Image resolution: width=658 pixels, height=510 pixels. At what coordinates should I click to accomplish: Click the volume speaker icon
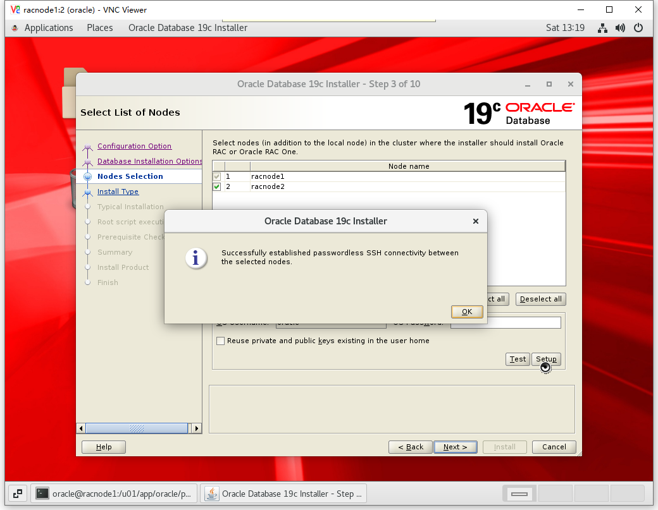(x=620, y=28)
